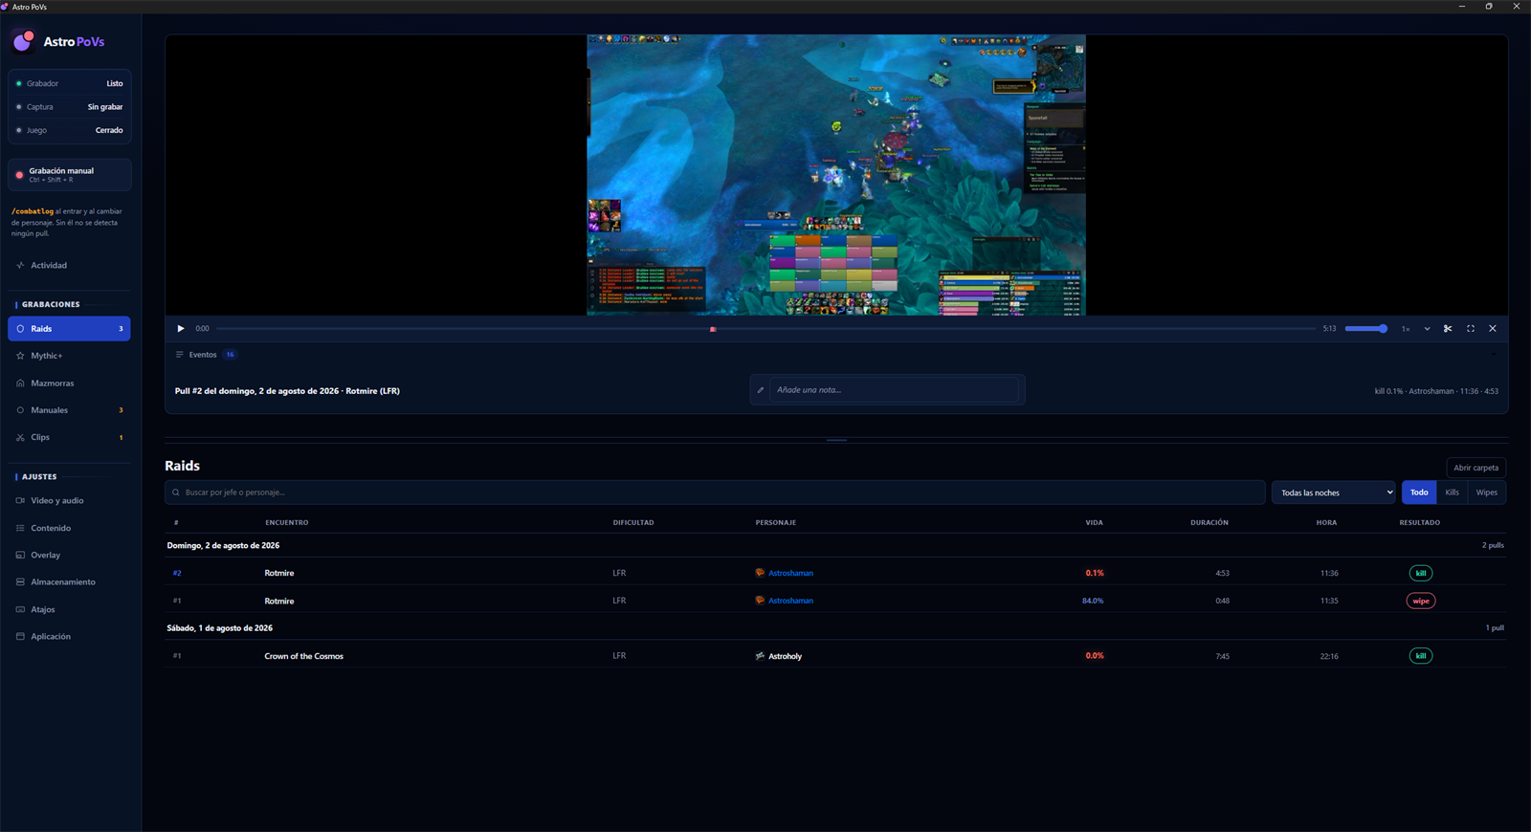Screen dimensions: 1531x832
Task: Click the 84.0% health value
Action: coord(1093,602)
